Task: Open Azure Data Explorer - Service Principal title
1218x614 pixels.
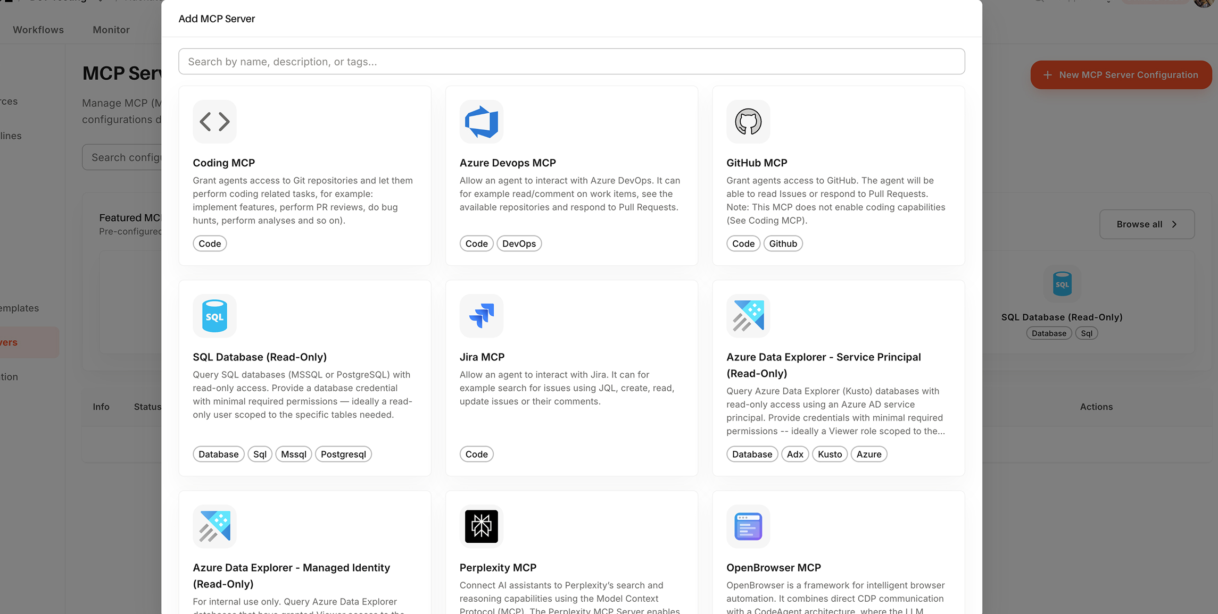Action: tap(824, 365)
